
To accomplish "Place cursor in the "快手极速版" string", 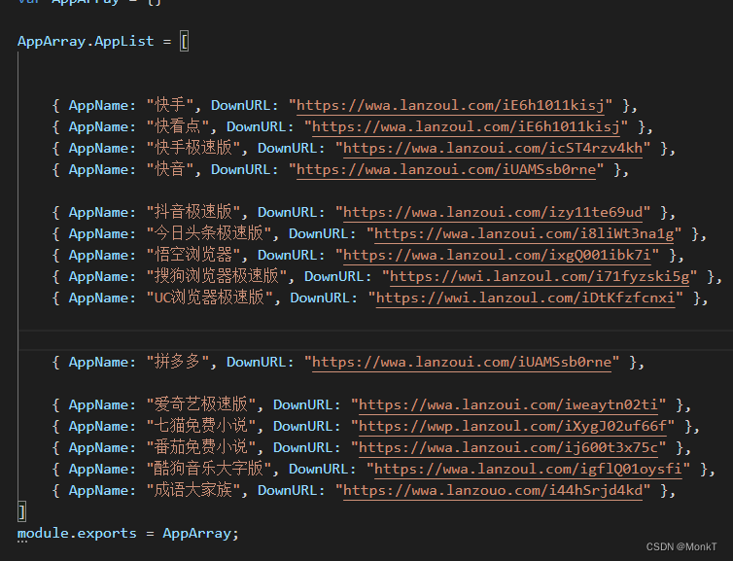I will click(193, 148).
